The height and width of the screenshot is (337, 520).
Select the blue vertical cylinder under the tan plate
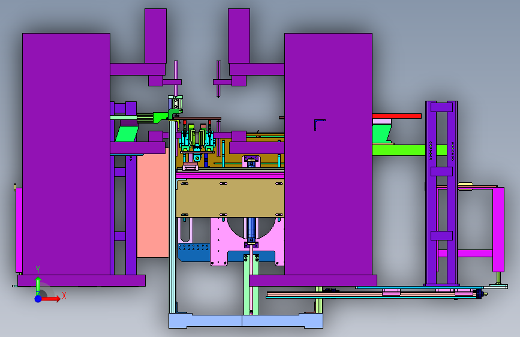click(x=251, y=229)
